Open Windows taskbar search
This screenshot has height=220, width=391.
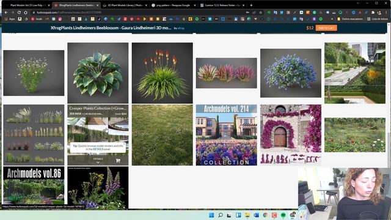point(221,215)
